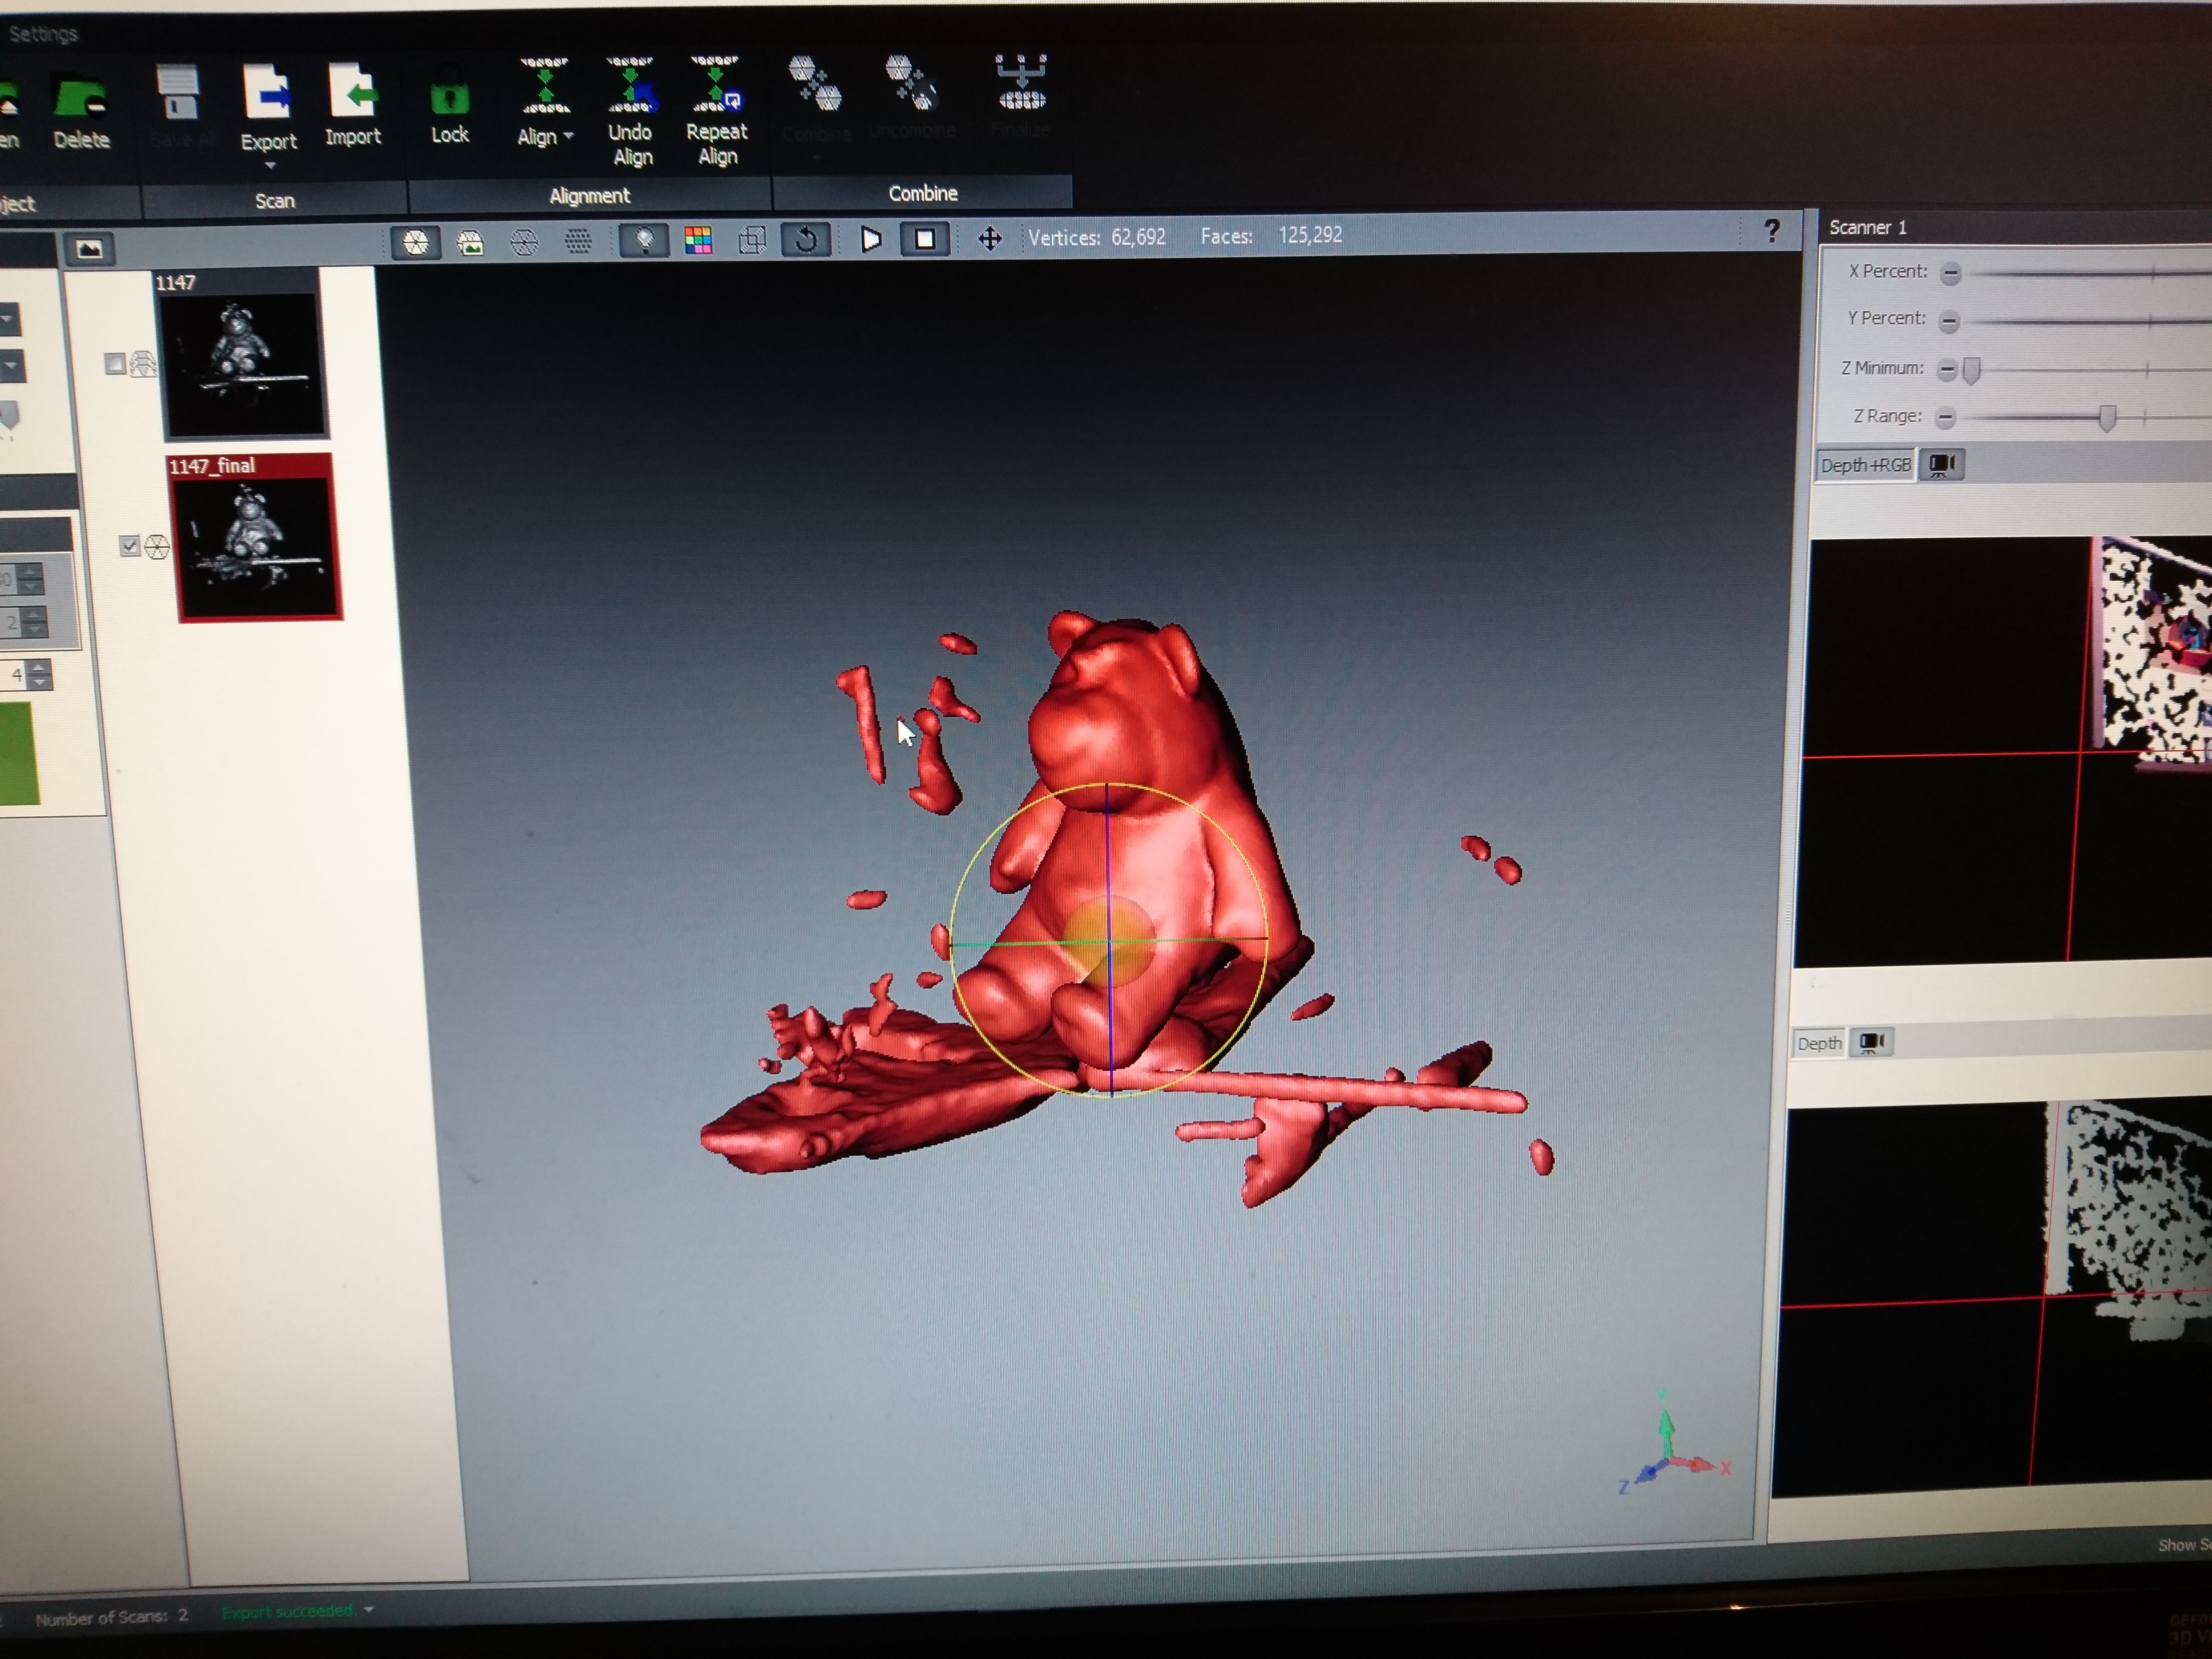Click the scan-type icon next to 1147
Image resolution: width=2212 pixels, height=1659 pixels.
coord(144,364)
